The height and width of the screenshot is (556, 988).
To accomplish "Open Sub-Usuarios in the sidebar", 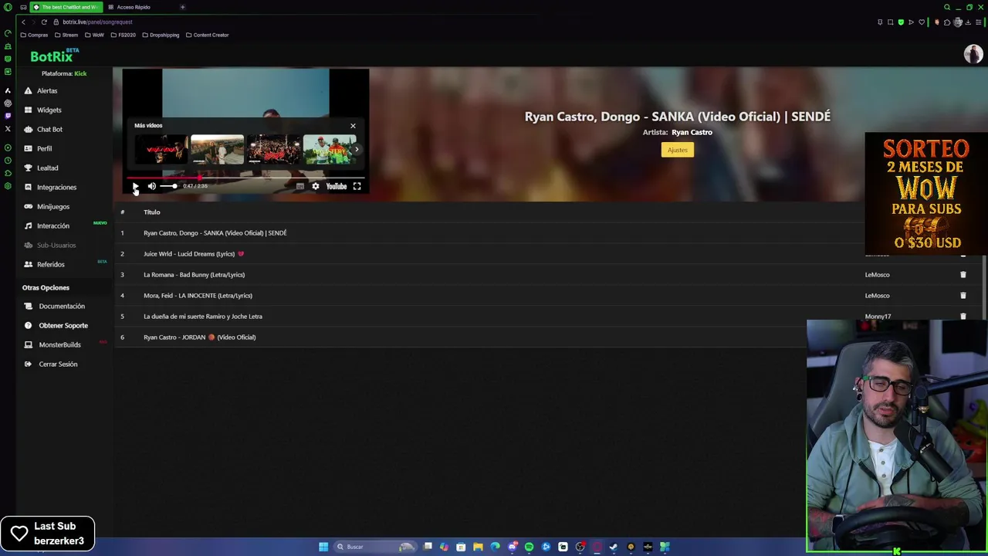I will pos(56,245).
